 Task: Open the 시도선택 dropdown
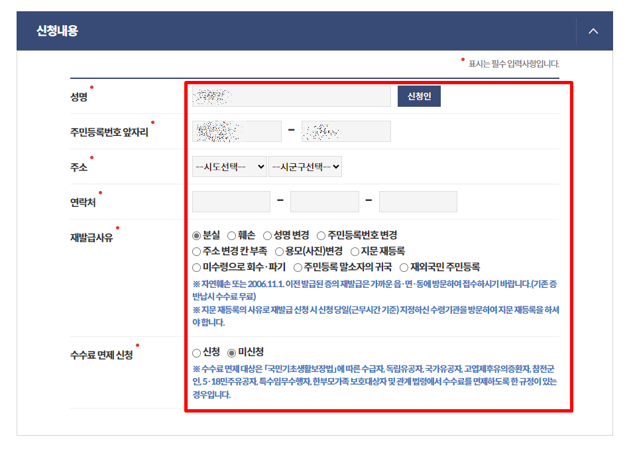point(229,166)
